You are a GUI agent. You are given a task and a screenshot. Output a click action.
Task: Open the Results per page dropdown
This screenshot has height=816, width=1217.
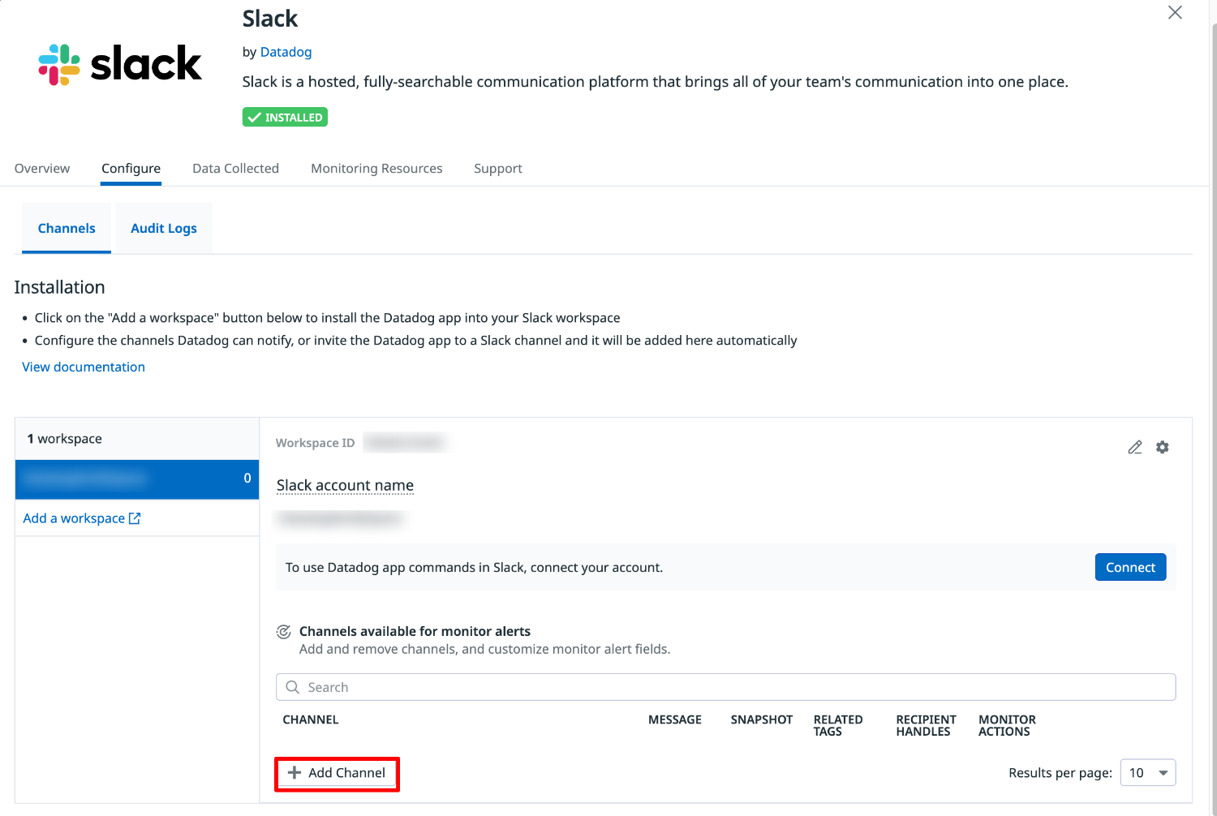pyautogui.click(x=1147, y=773)
